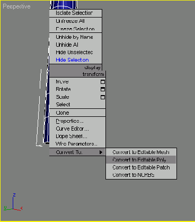
Task: Choose Convert to Editable Poly
Action: [141, 160]
